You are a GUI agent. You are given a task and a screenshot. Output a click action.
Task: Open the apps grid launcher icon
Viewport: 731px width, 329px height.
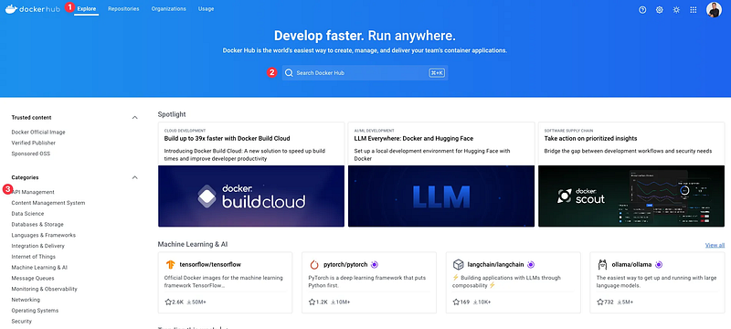point(694,10)
